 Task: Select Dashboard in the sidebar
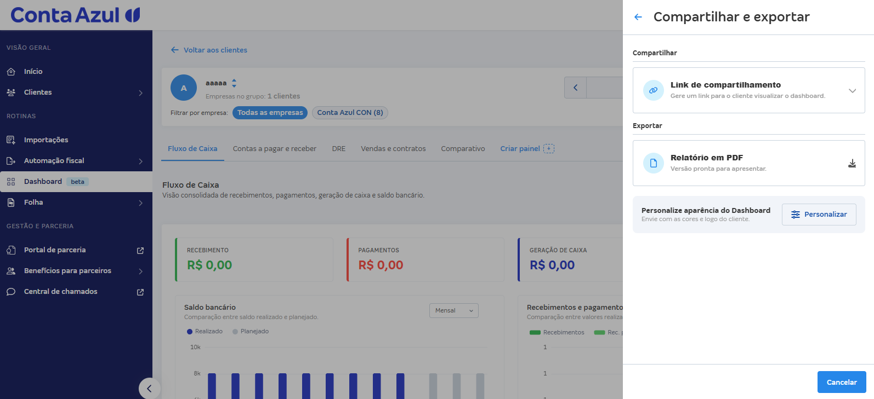click(x=76, y=182)
